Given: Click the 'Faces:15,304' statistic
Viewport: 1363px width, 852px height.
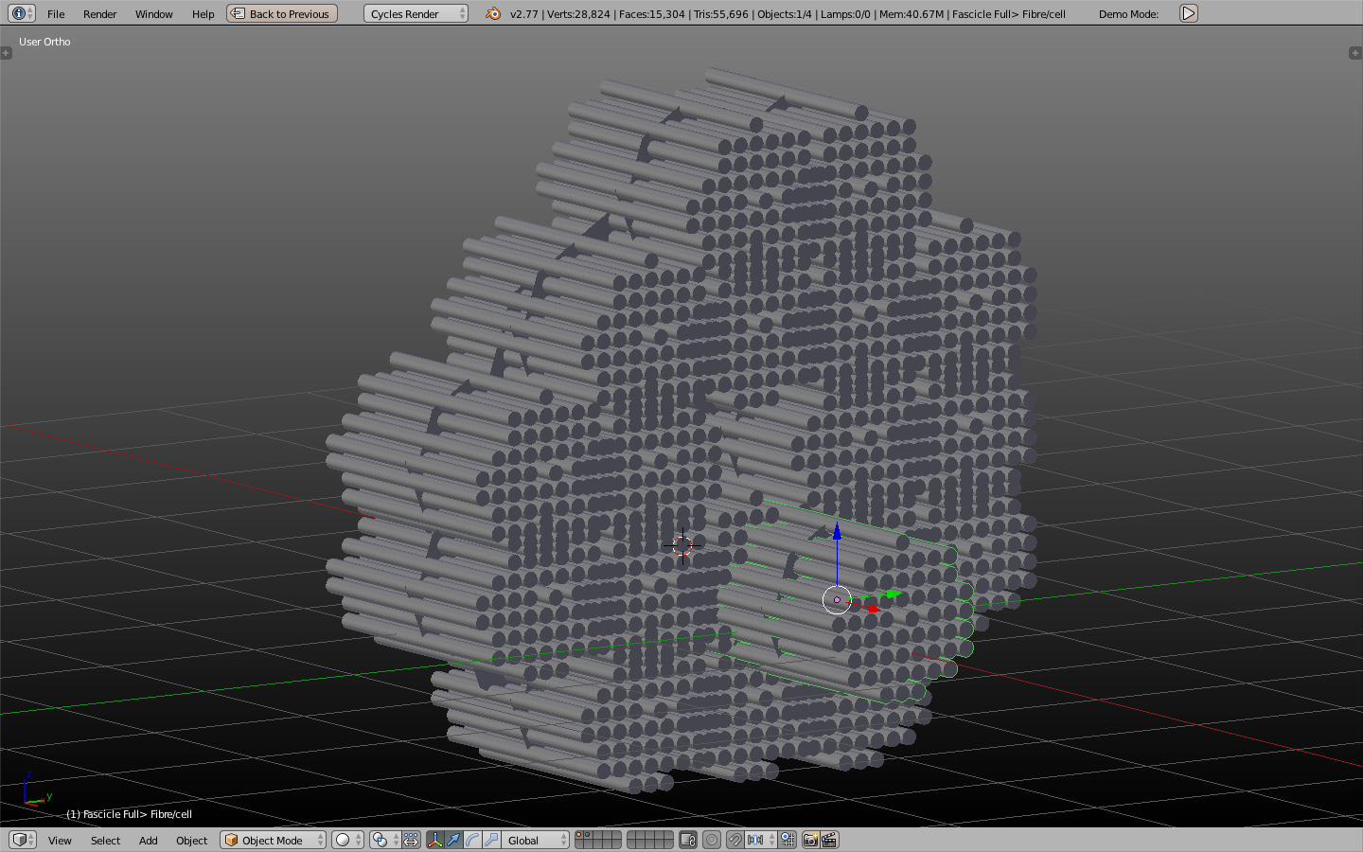Looking at the screenshot, I should (652, 14).
